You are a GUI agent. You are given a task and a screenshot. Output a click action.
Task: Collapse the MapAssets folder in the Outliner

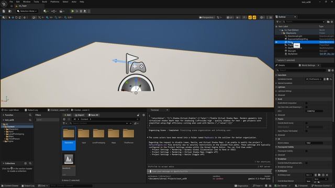282,33
